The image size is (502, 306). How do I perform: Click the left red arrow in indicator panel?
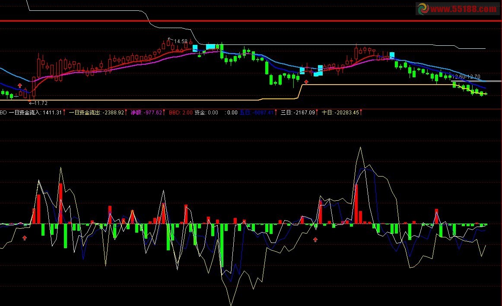tap(25, 237)
